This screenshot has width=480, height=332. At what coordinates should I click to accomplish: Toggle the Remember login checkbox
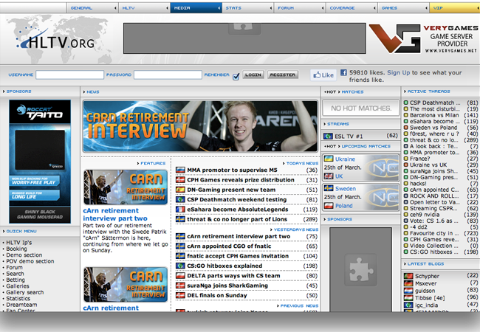click(x=236, y=75)
